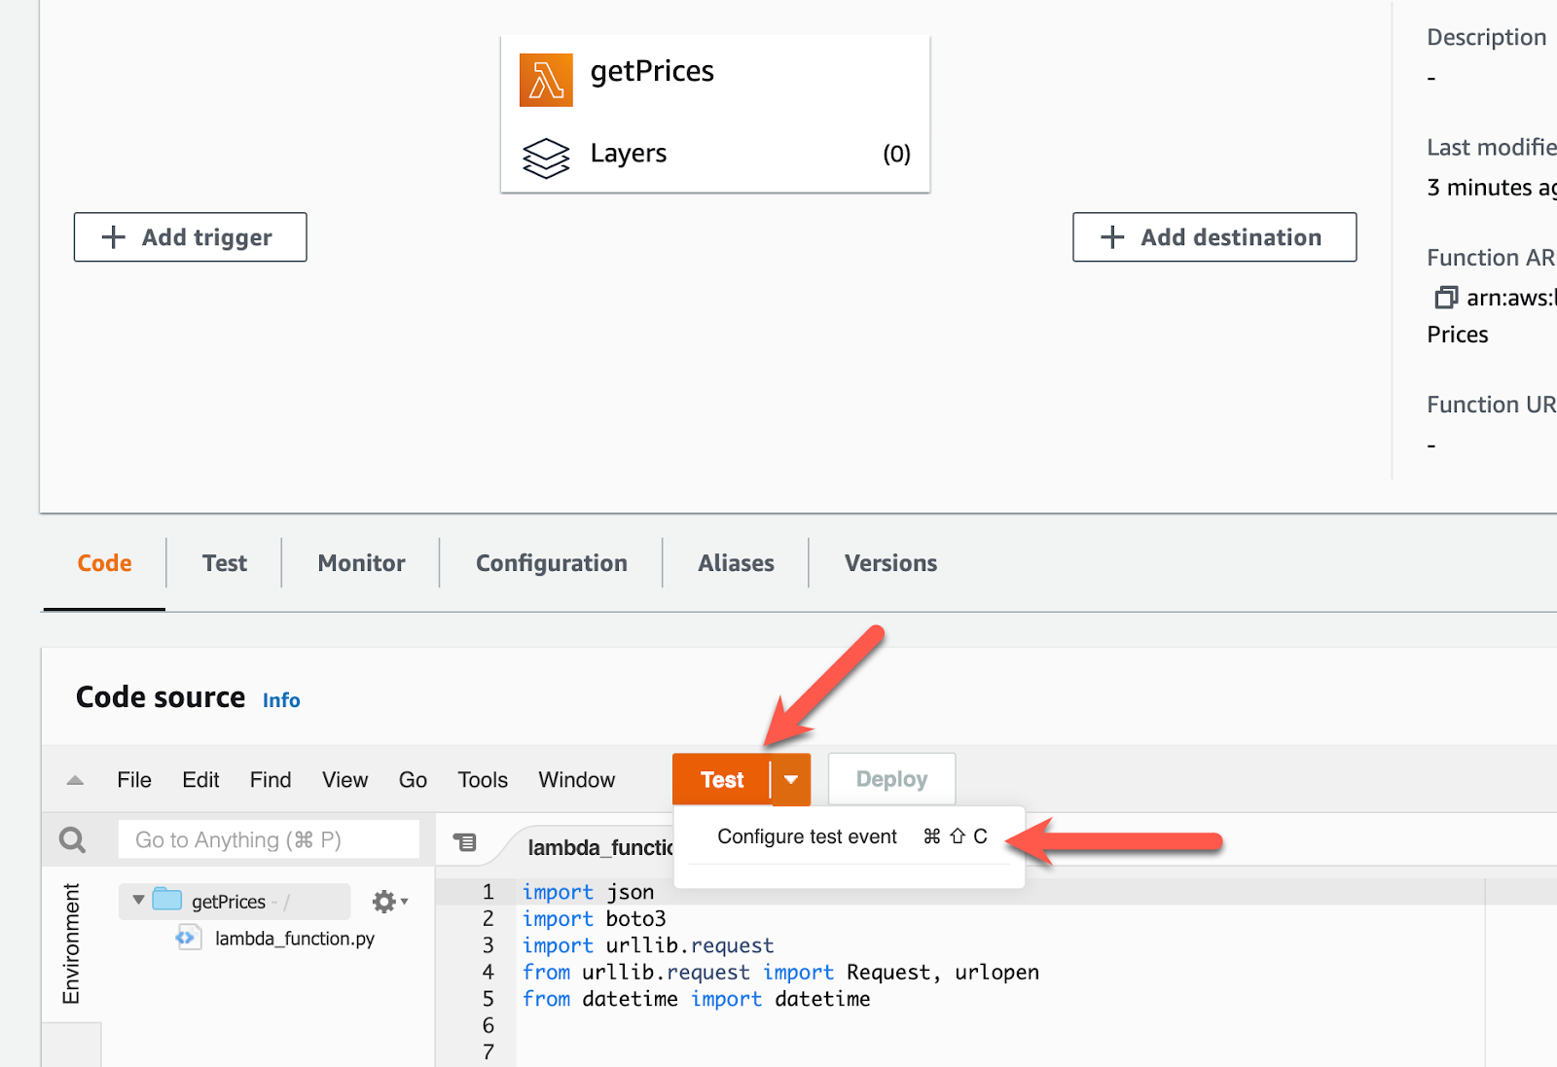Open the Versions tab
The height and width of the screenshot is (1067, 1557).
(x=891, y=563)
